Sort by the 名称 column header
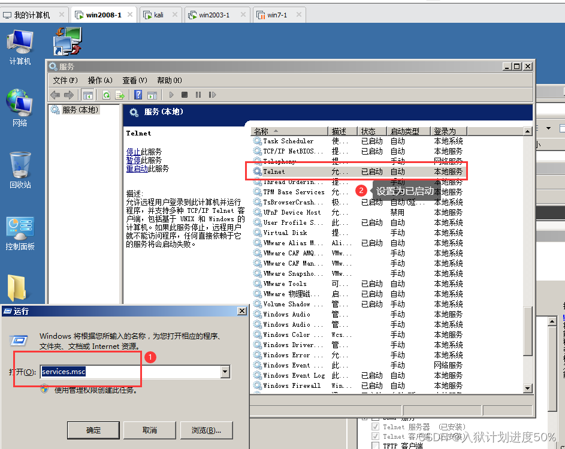The height and width of the screenshot is (449, 565). tap(290, 131)
